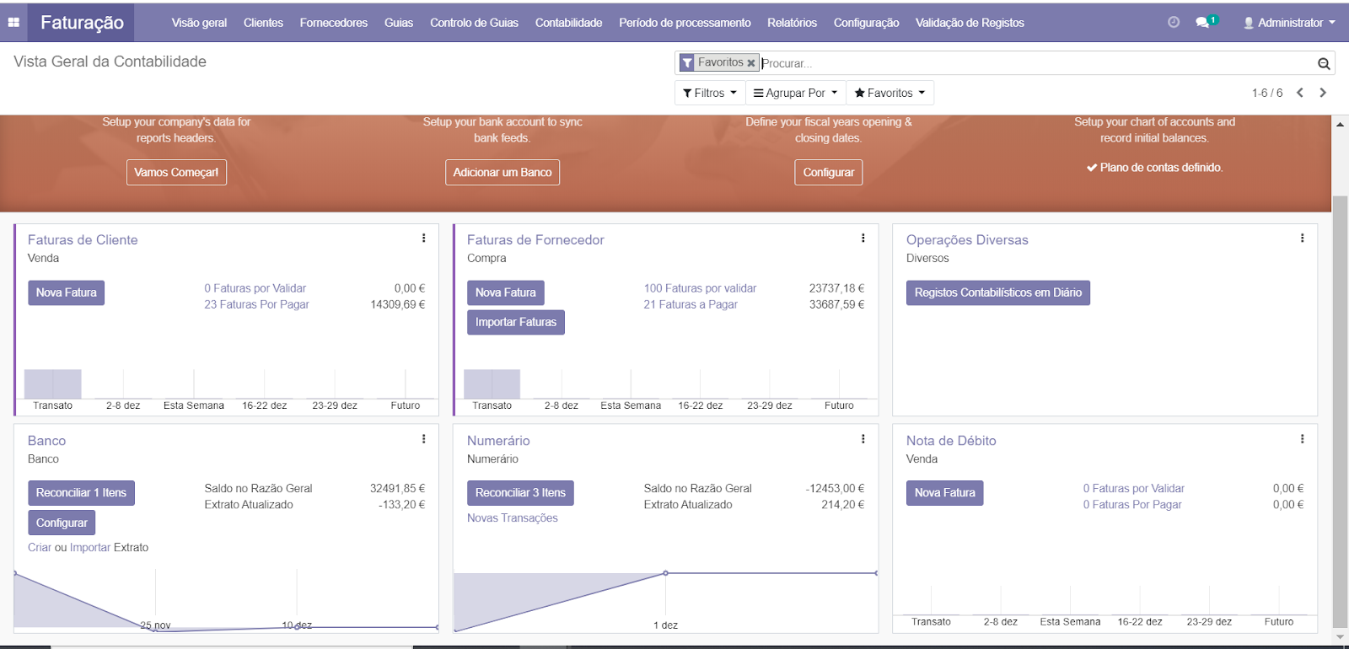This screenshot has width=1349, height=649.
Task: Open the Relatórios menu
Action: [x=792, y=23]
